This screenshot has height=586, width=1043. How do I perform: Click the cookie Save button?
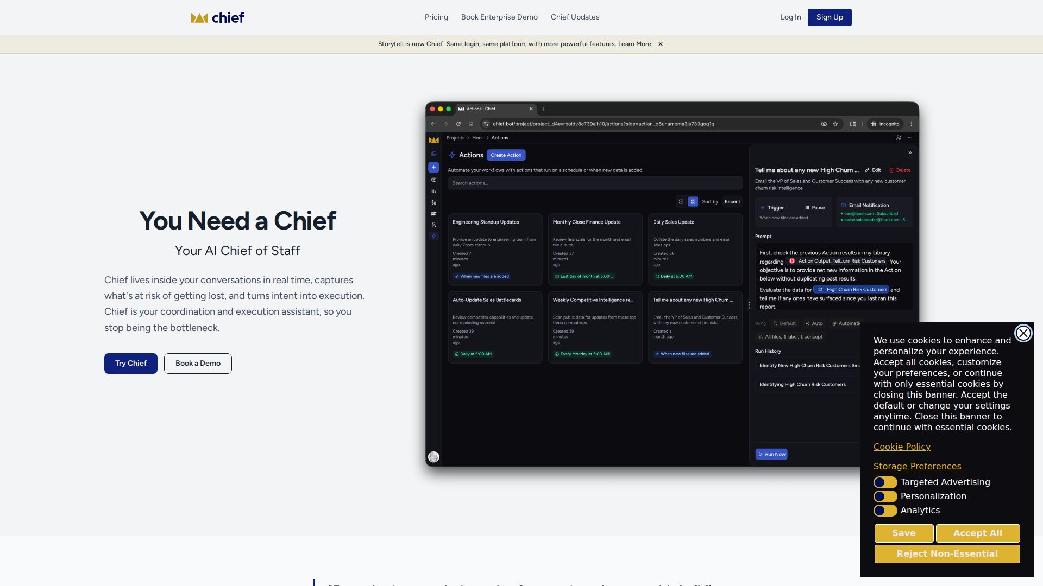[904, 533]
